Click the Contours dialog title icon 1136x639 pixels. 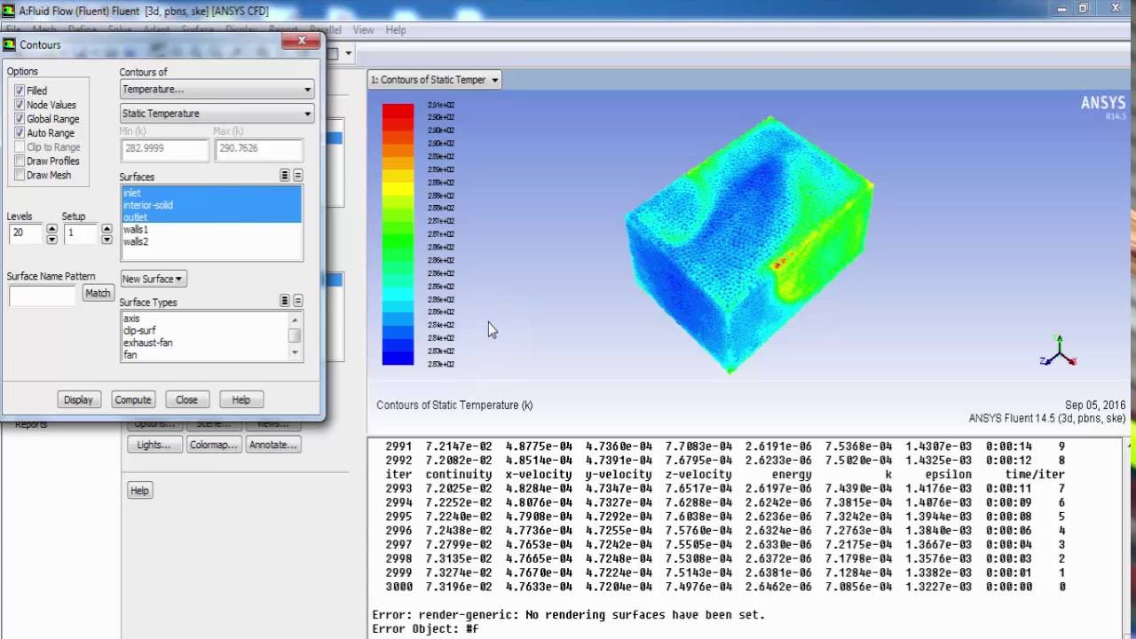pos(10,44)
